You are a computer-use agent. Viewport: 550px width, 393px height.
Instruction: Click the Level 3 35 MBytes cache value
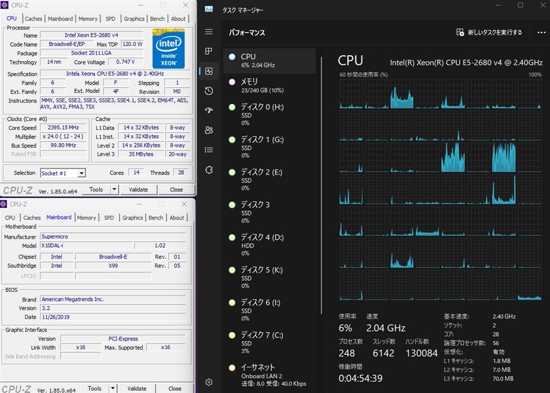[141, 154]
